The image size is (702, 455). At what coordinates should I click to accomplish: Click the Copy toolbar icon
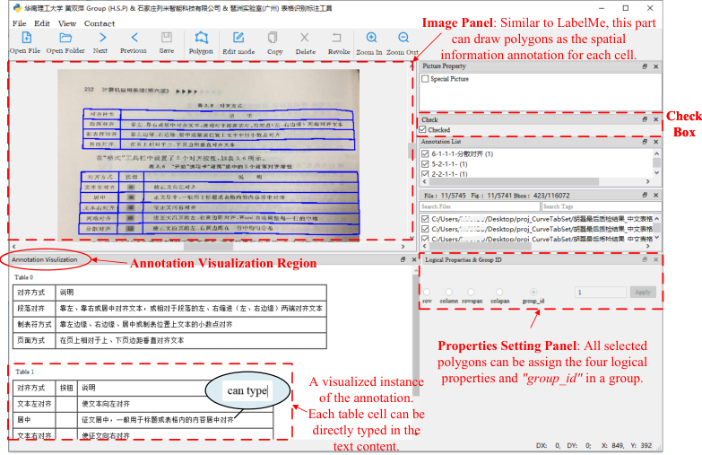click(x=273, y=37)
